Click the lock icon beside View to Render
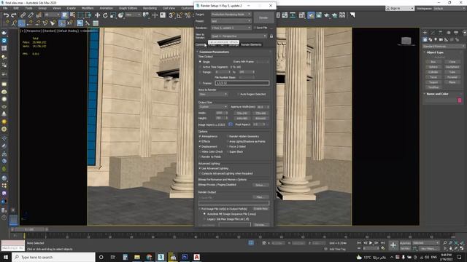Screen dimensions: 467x262 (x=271, y=36)
